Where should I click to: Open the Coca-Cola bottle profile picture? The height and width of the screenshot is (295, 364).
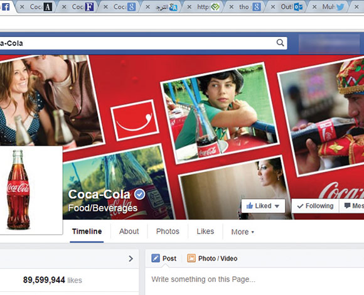(31, 190)
